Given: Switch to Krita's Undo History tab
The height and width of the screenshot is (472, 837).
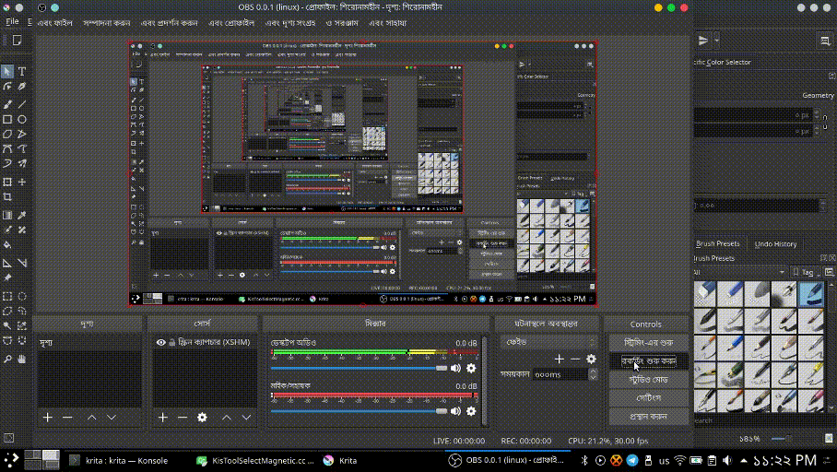Looking at the screenshot, I should [x=775, y=244].
